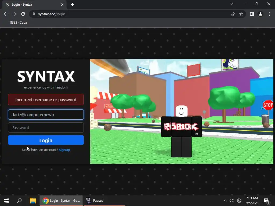Switch to the Paused taskbar app
275x206 pixels.
pos(104,201)
